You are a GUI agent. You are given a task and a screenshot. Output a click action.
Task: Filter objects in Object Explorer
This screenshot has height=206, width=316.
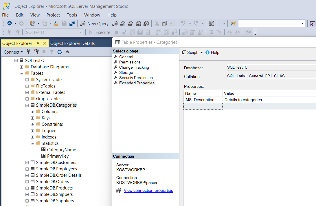pos(51,52)
